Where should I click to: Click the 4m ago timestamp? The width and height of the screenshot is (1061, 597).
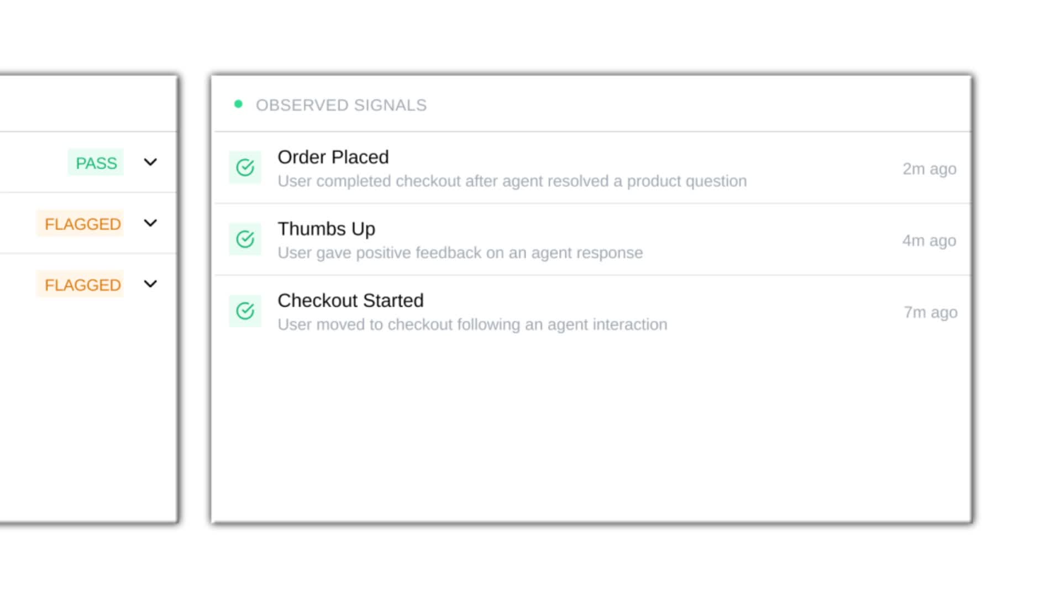click(x=929, y=241)
